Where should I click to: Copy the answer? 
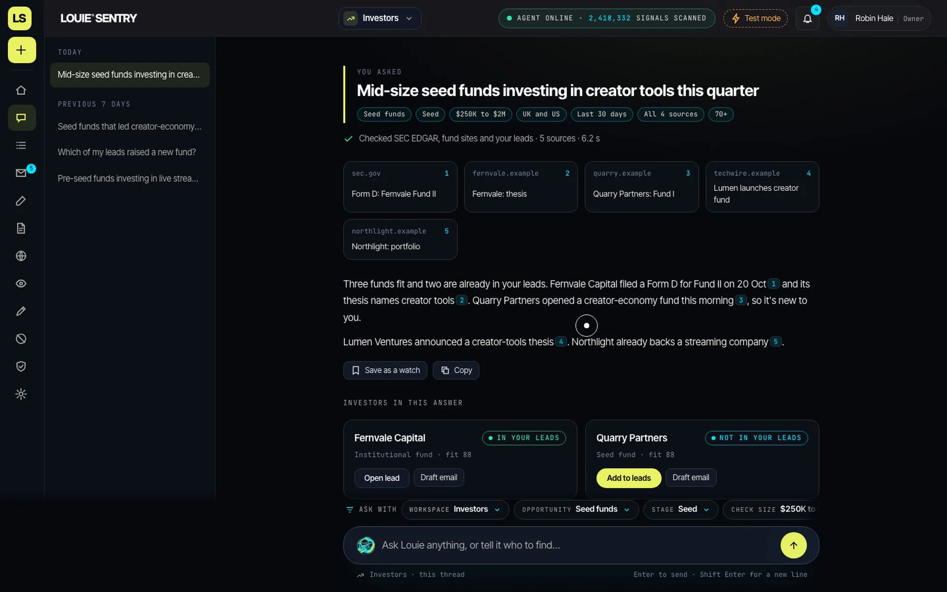456,370
